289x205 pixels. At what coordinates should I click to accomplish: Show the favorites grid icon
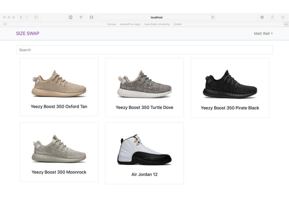tap(5, 24)
